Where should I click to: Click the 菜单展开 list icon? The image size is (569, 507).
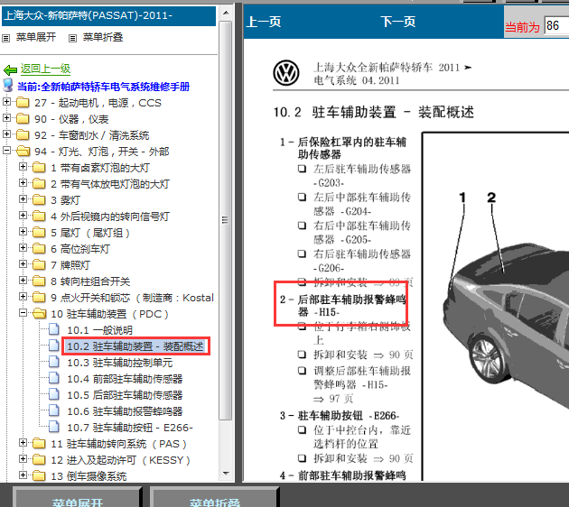tap(5, 38)
